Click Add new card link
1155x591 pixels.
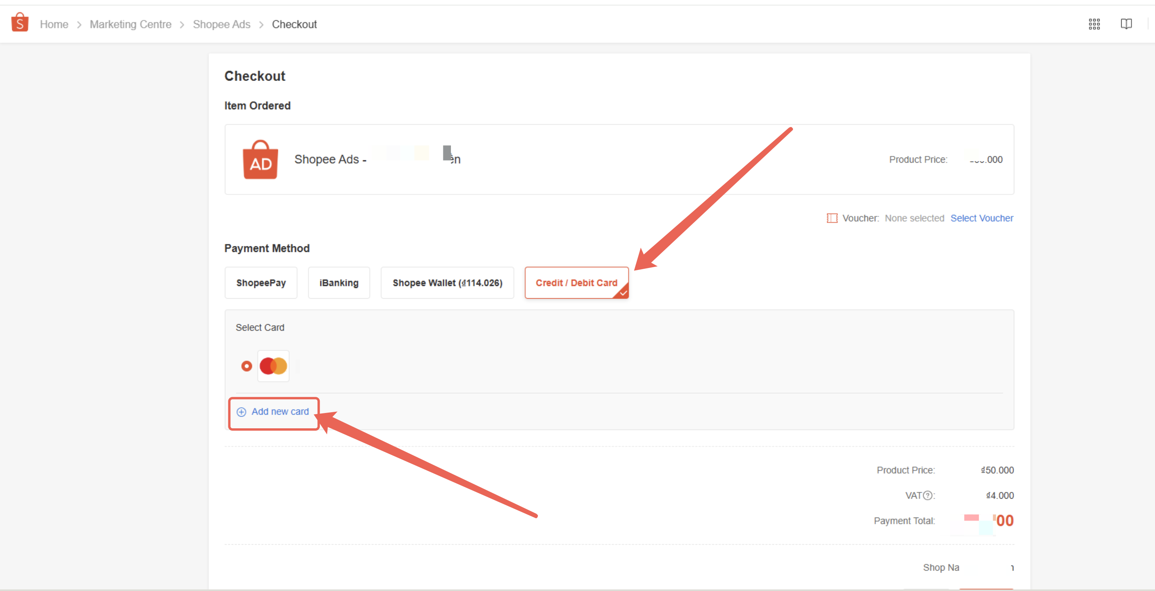click(x=280, y=412)
